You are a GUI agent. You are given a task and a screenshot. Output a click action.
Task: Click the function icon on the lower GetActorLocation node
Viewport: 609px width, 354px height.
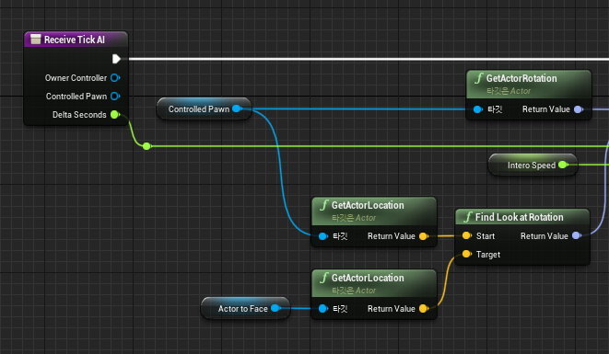coord(324,278)
